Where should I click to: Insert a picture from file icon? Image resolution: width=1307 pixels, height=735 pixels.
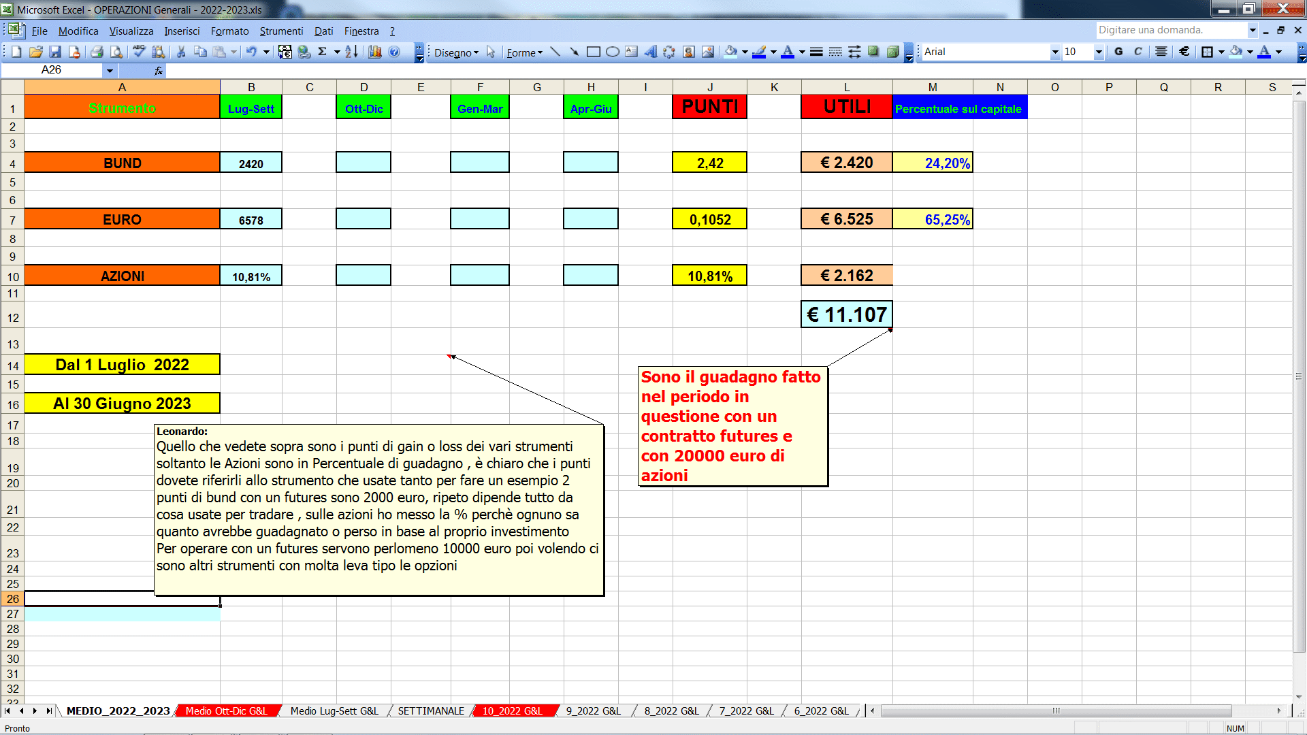708,52
